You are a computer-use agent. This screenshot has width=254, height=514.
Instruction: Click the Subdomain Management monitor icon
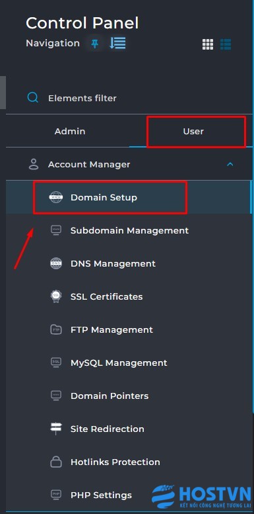[x=56, y=230]
